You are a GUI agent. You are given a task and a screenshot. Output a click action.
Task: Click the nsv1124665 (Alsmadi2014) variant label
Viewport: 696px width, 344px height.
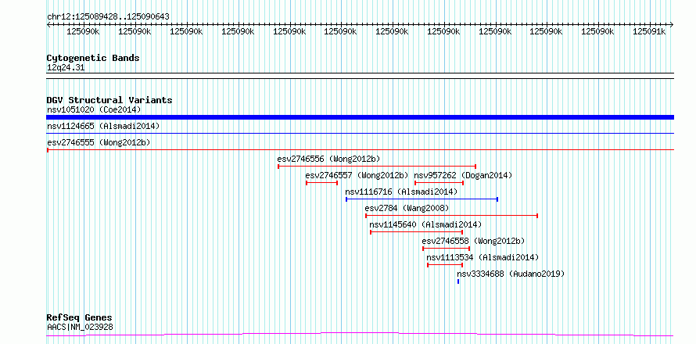pos(103,126)
